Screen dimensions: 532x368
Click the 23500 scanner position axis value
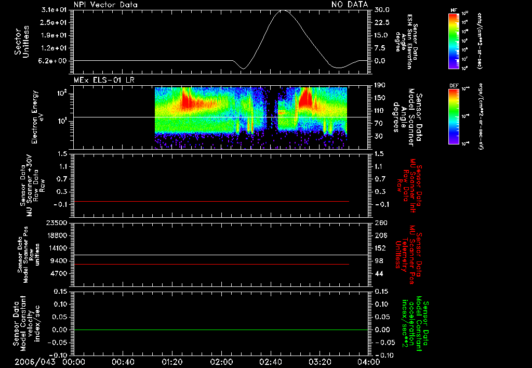click(57, 222)
